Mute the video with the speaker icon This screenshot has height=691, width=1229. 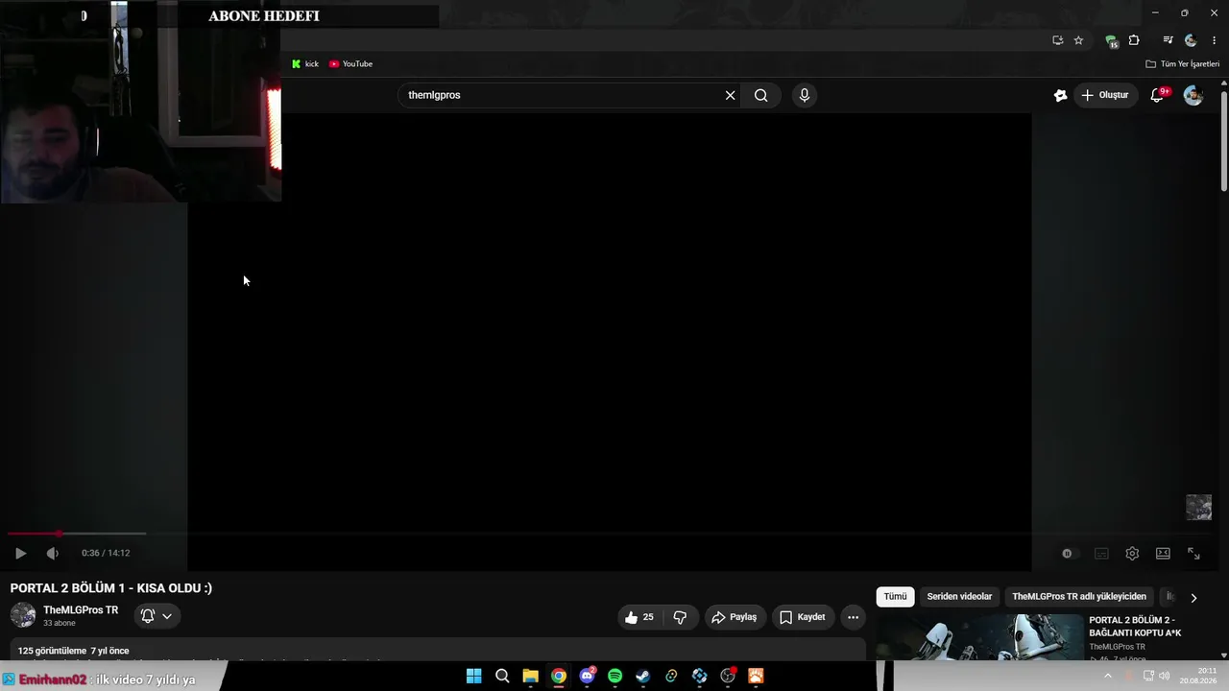point(53,553)
